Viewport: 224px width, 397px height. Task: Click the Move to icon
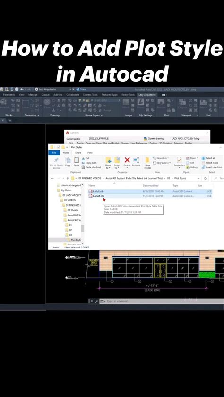point(108,160)
